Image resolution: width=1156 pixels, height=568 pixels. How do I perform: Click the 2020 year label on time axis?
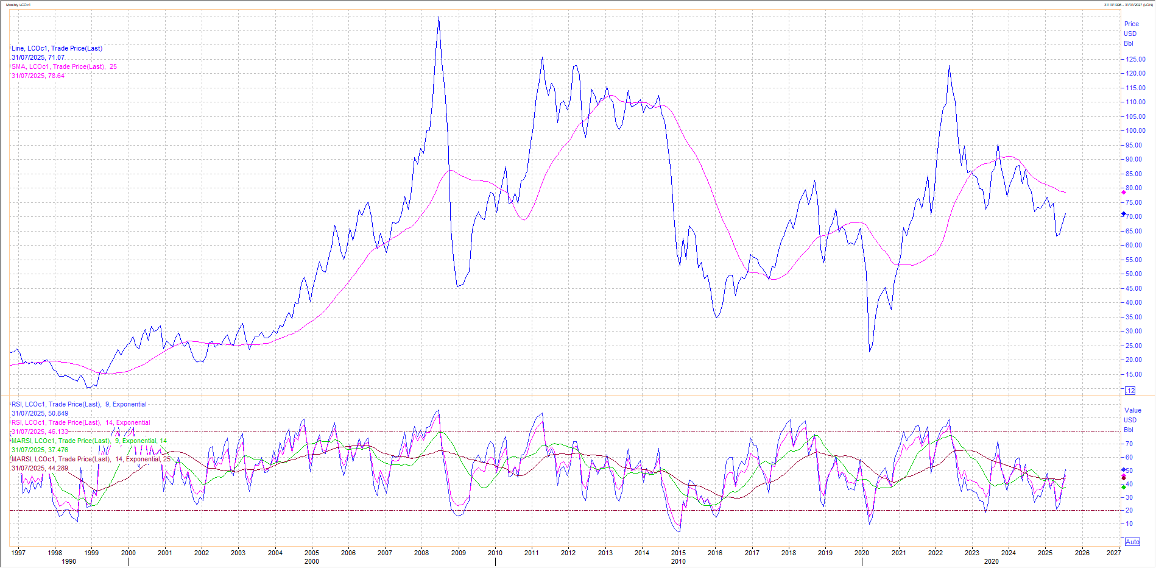click(861, 553)
